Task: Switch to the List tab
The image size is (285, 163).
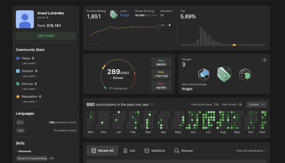Action: (x=129, y=151)
